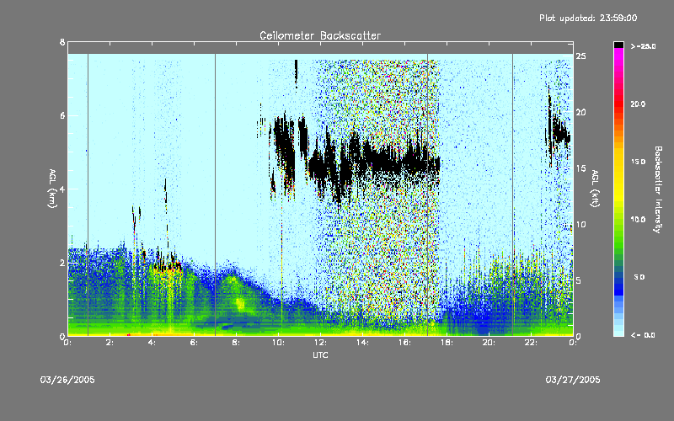Click the left y-axis label 4
This screenshot has height=421, width=674.
[62, 189]
